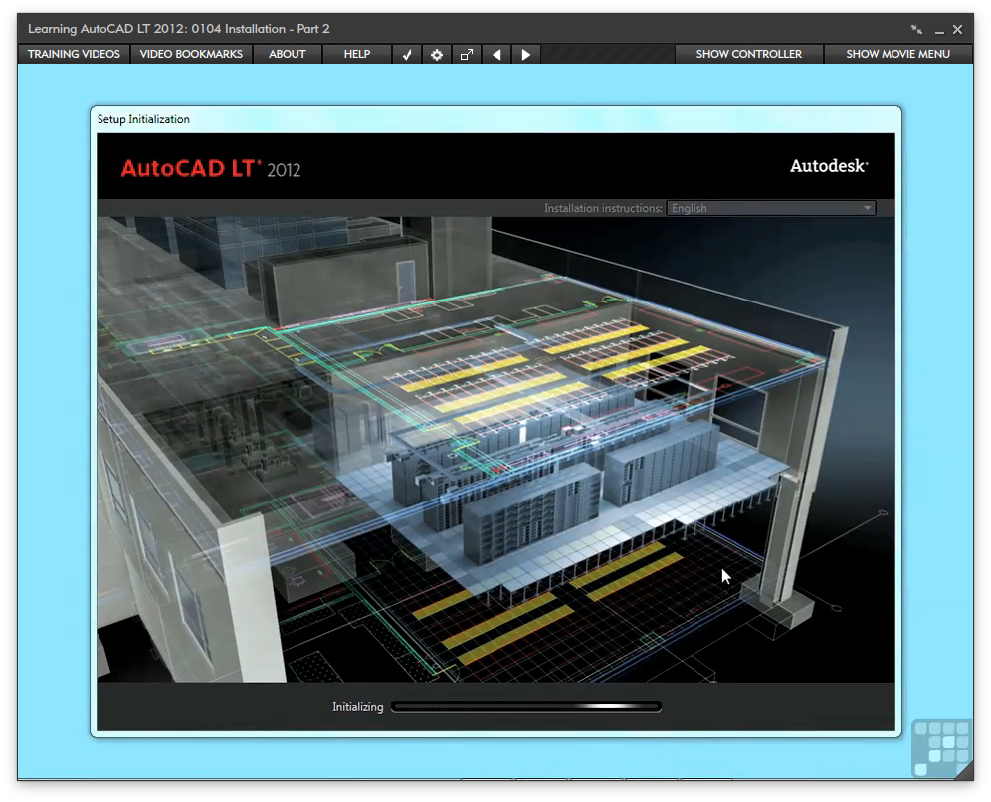
Task: Click the Initializing progress bar
Action: pos(526,706)
